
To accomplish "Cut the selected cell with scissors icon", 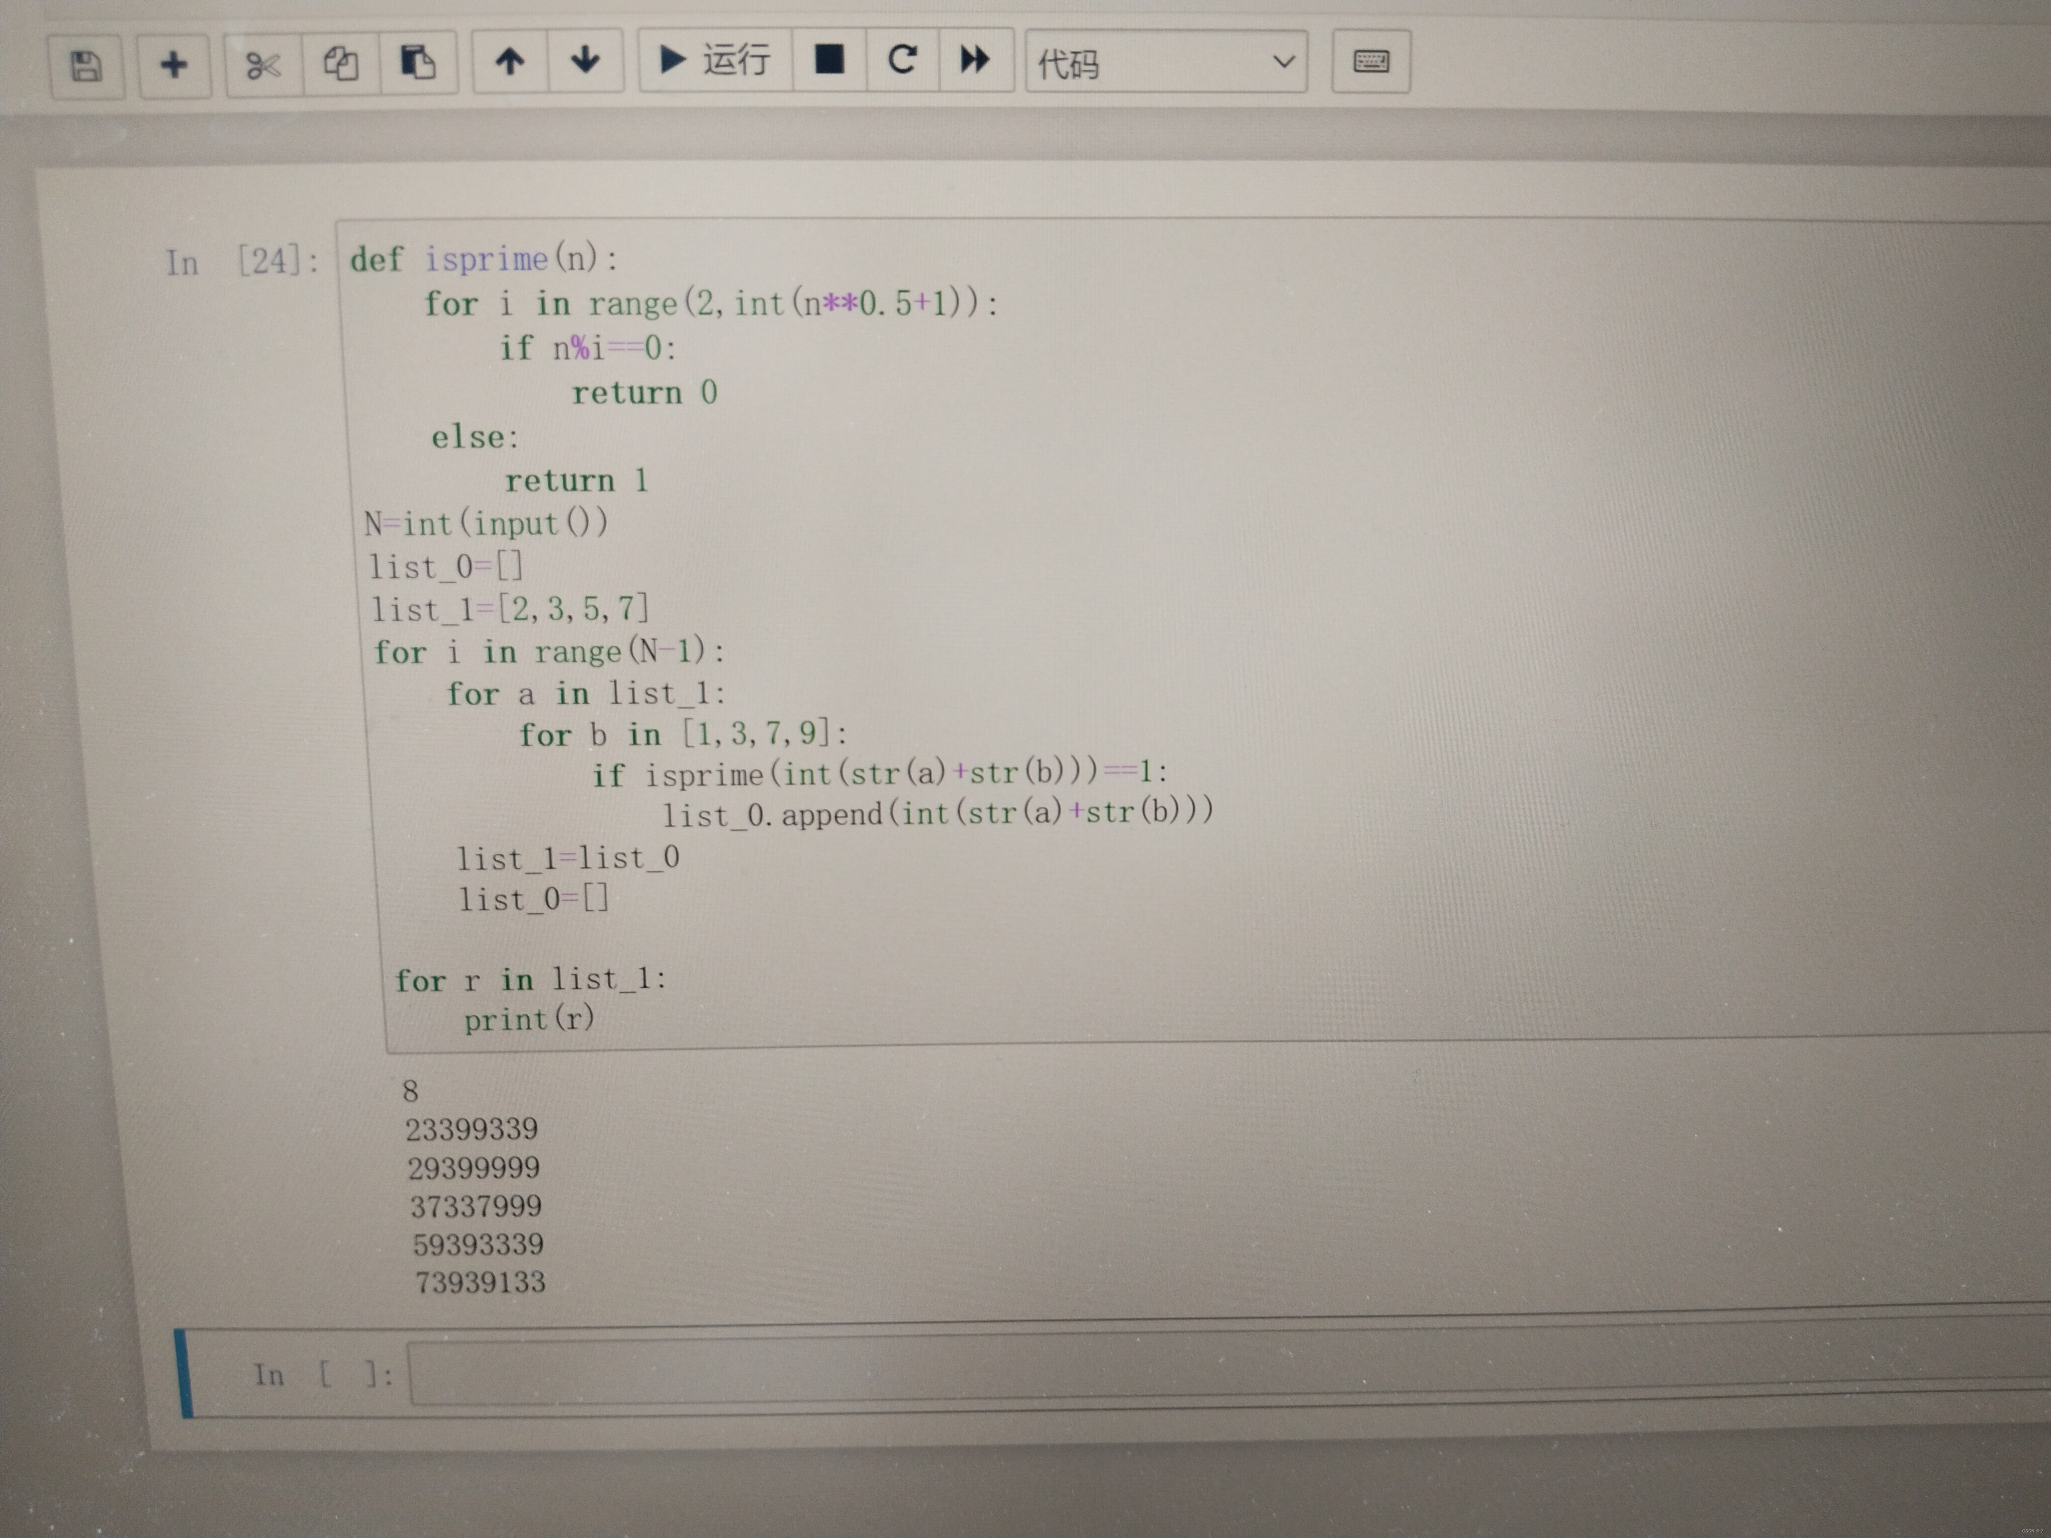I will pos(263,65).
